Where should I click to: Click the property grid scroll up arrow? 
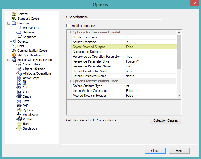coord(179,33)
